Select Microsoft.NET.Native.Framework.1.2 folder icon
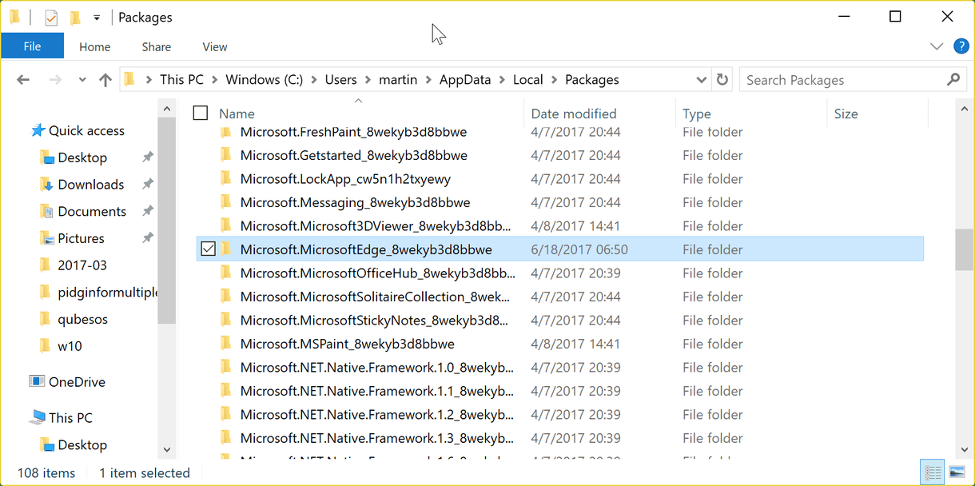 tap(225, 414)
